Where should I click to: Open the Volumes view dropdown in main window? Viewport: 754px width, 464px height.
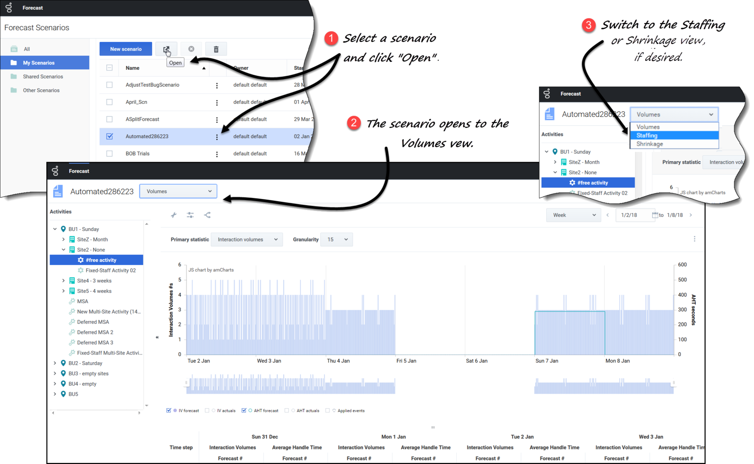point(178,191)
